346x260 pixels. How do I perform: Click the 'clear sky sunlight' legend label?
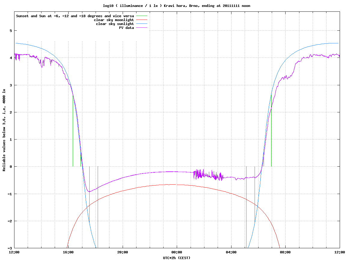[115, 24]
